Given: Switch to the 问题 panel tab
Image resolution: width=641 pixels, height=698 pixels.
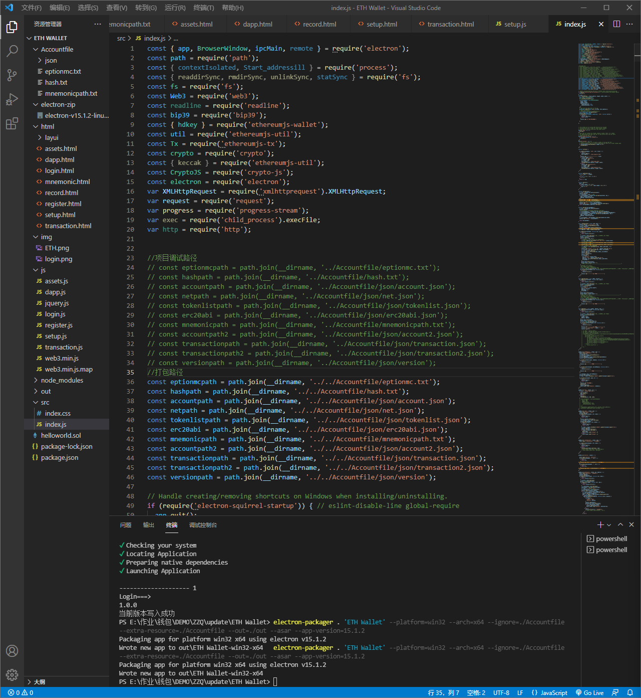Looking at the screenshot, I should [x=126, y=525].
